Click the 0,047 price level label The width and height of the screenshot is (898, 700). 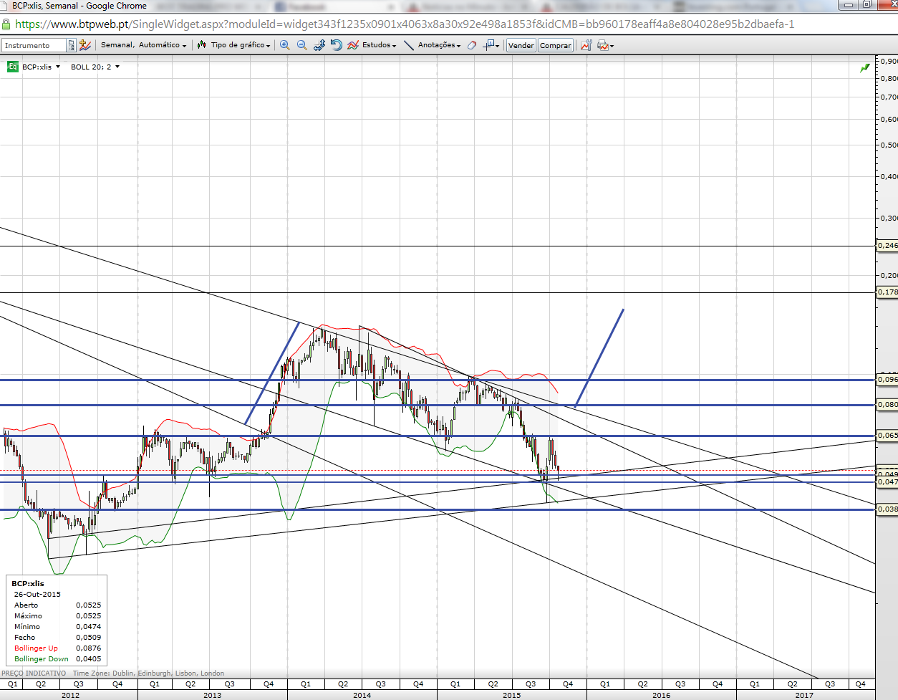click(887, 482)
